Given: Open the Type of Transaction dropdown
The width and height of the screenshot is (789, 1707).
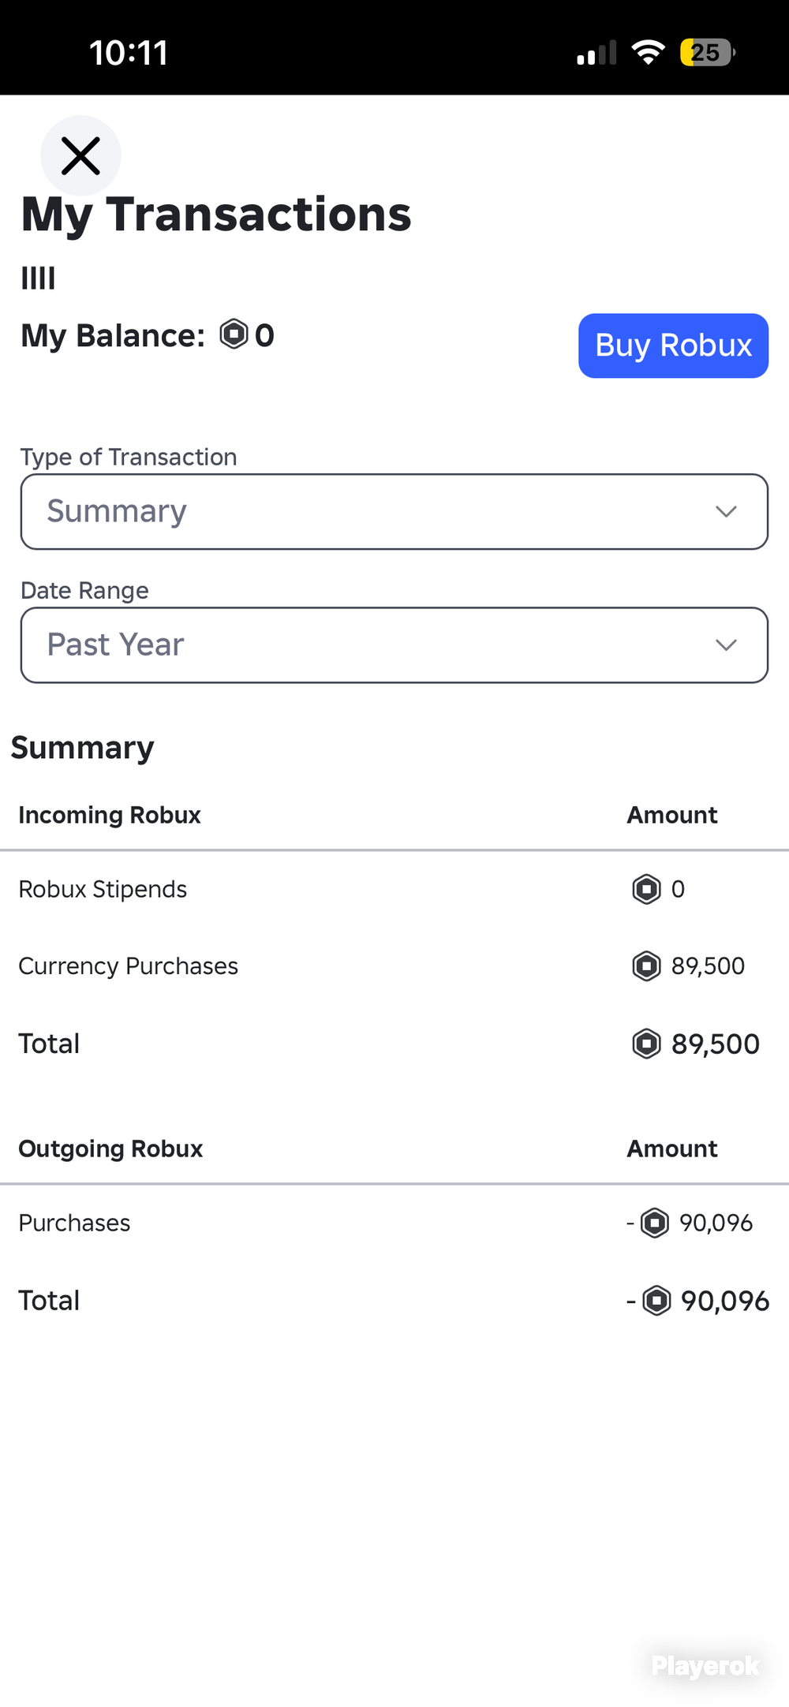Looking at the screenshot, I should (394, 511).
